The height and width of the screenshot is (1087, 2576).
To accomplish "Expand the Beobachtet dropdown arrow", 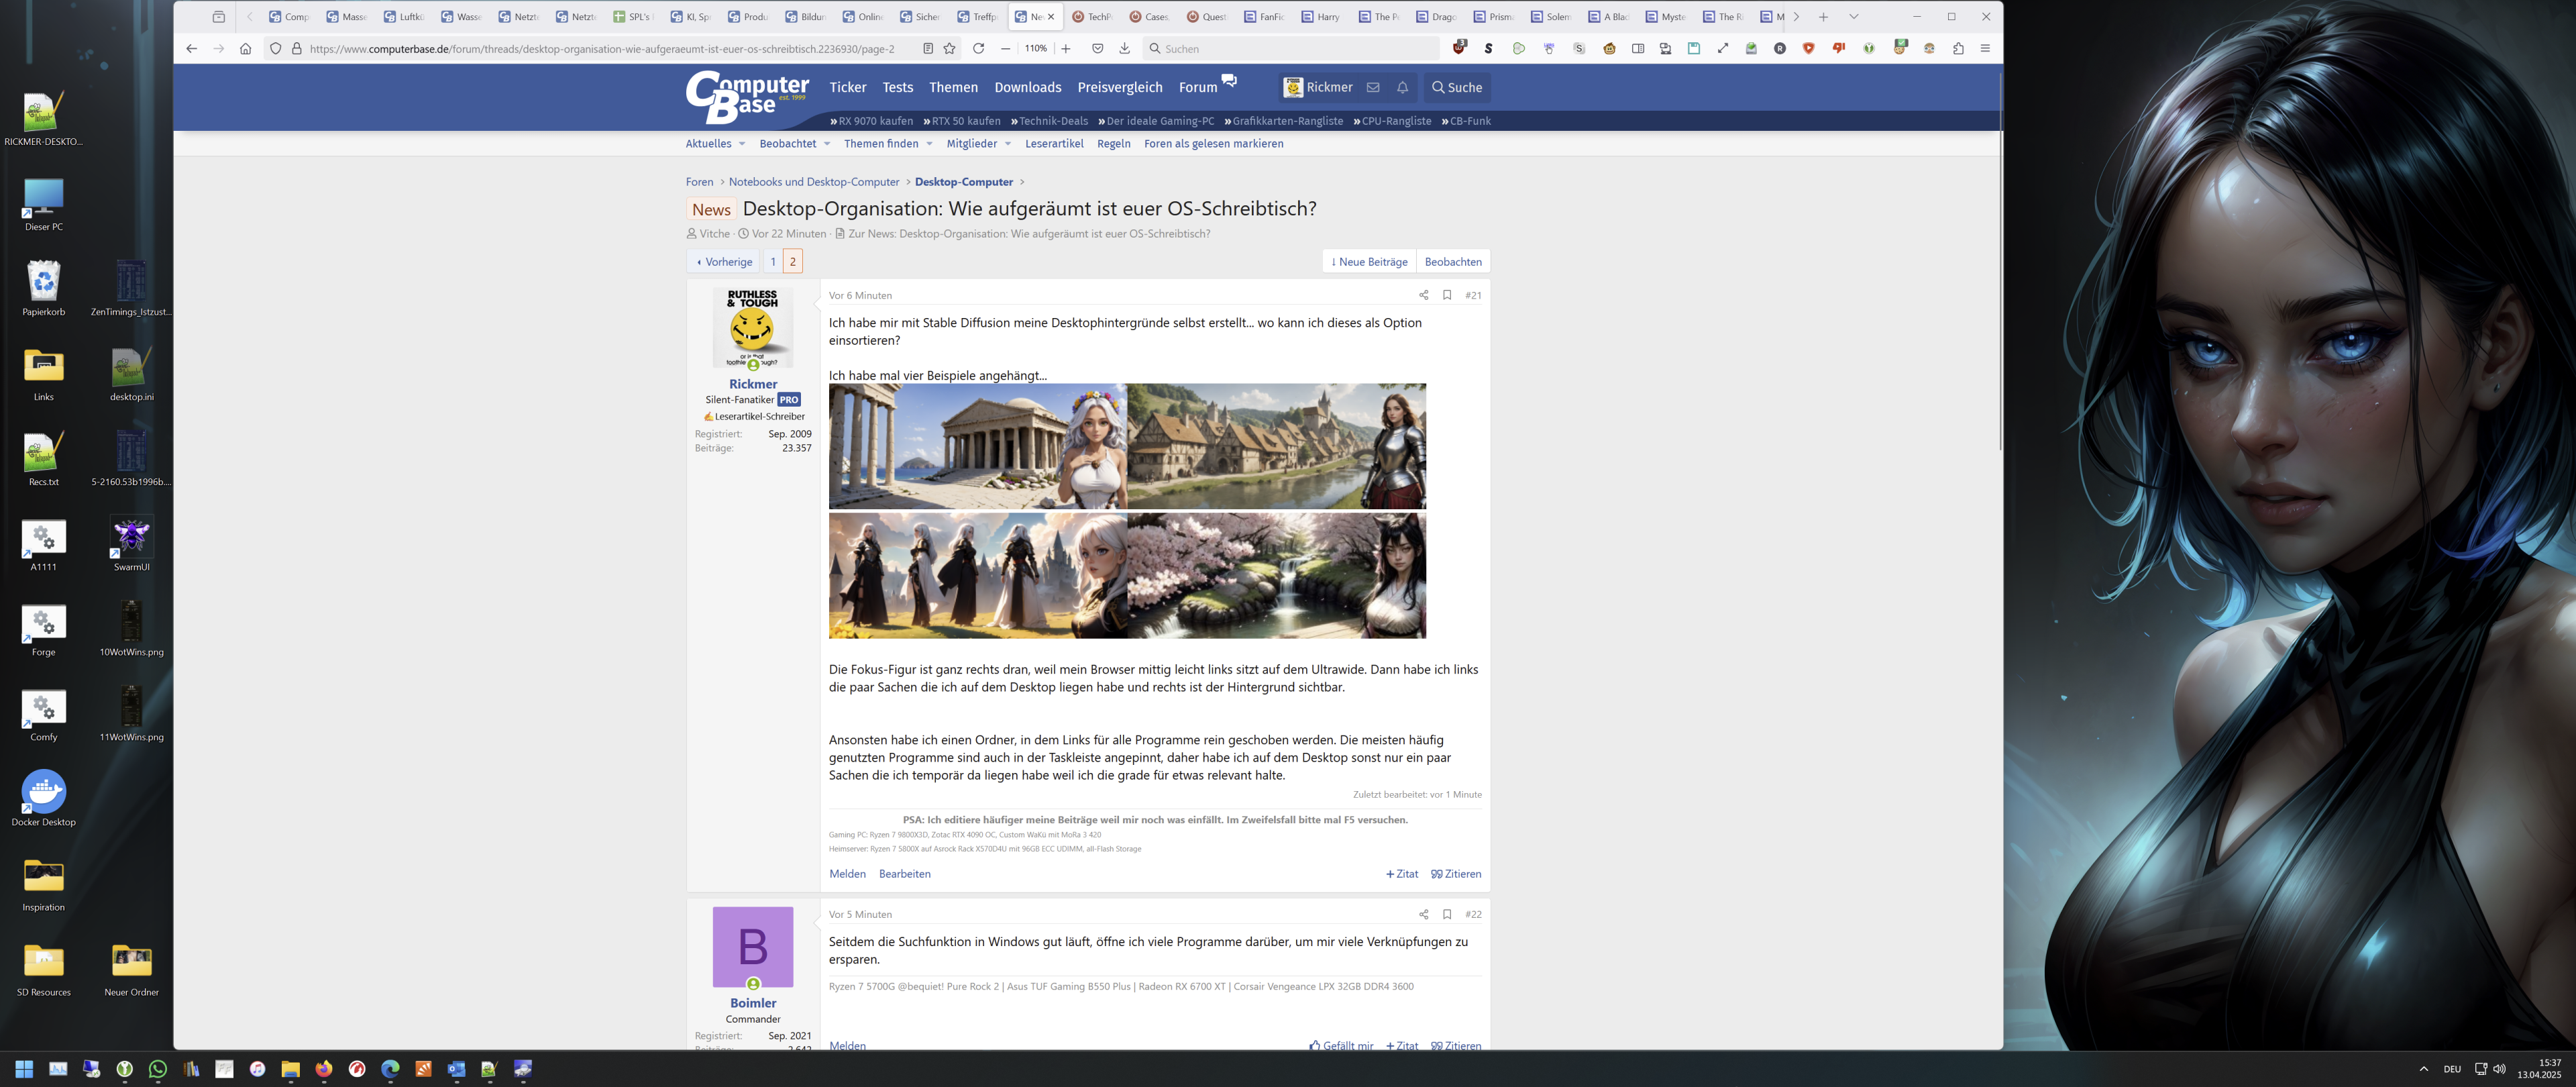I will click(x=827, y=144).
